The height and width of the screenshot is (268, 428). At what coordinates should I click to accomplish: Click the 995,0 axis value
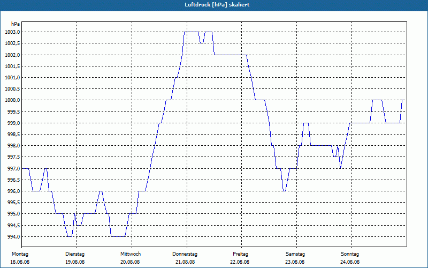tap(13, 214)
